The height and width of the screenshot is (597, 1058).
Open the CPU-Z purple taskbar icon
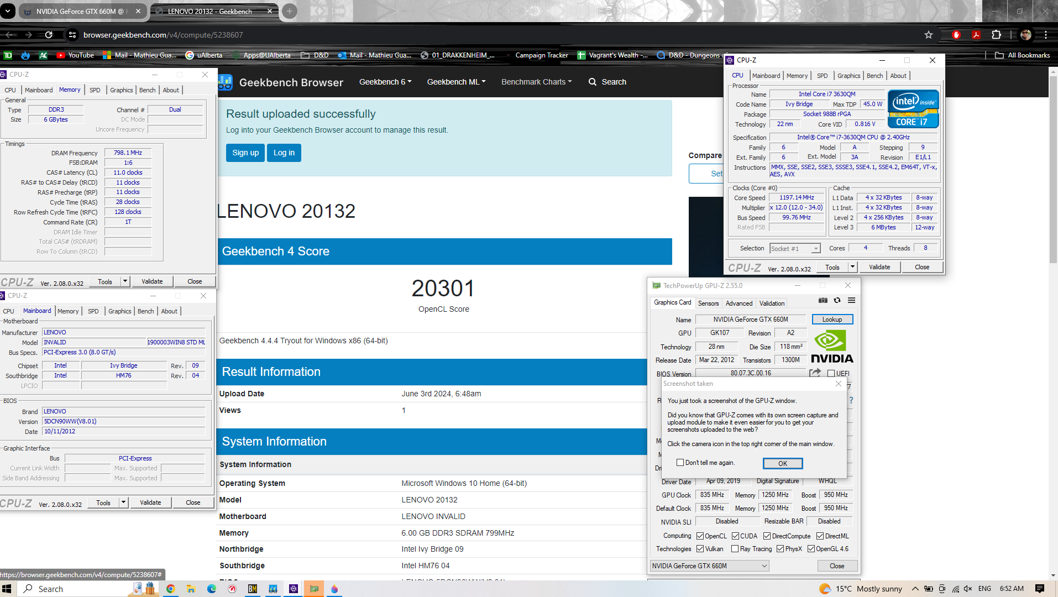[x=294, y=589]
